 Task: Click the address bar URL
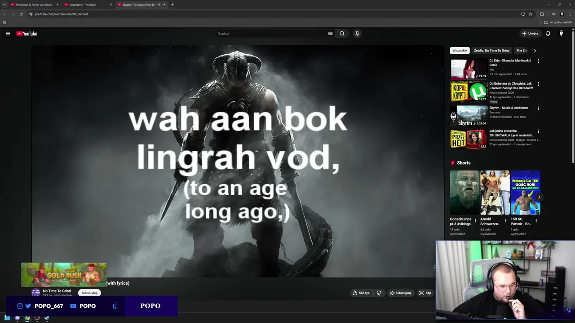coord(62,14)
